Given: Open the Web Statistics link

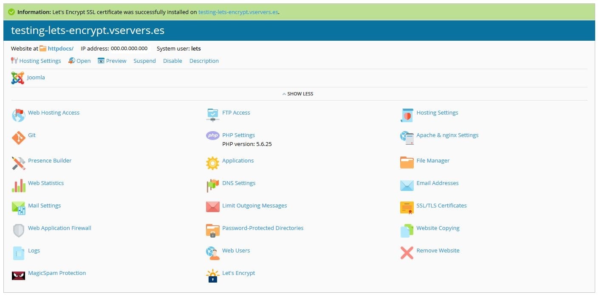Looking at the screenshot, I should [46, 183].
